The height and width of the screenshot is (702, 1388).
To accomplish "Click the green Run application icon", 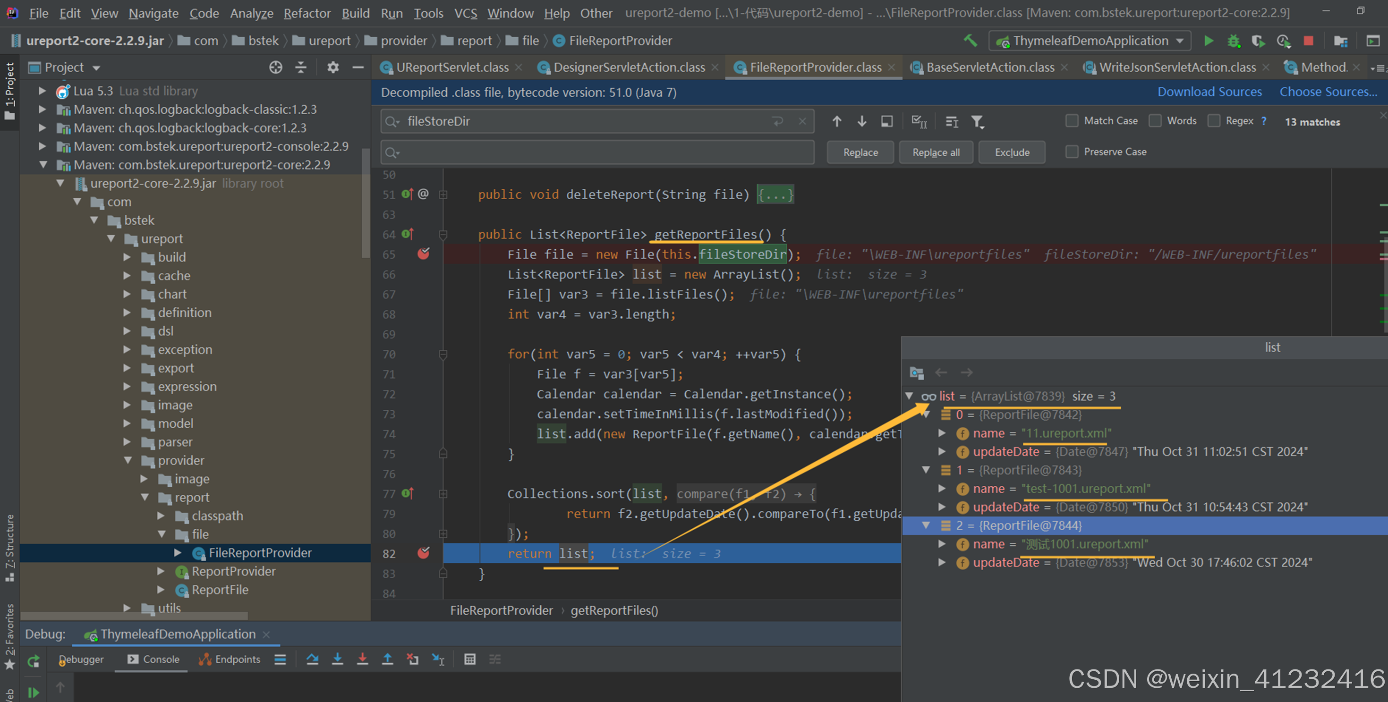I will 1208,41.
